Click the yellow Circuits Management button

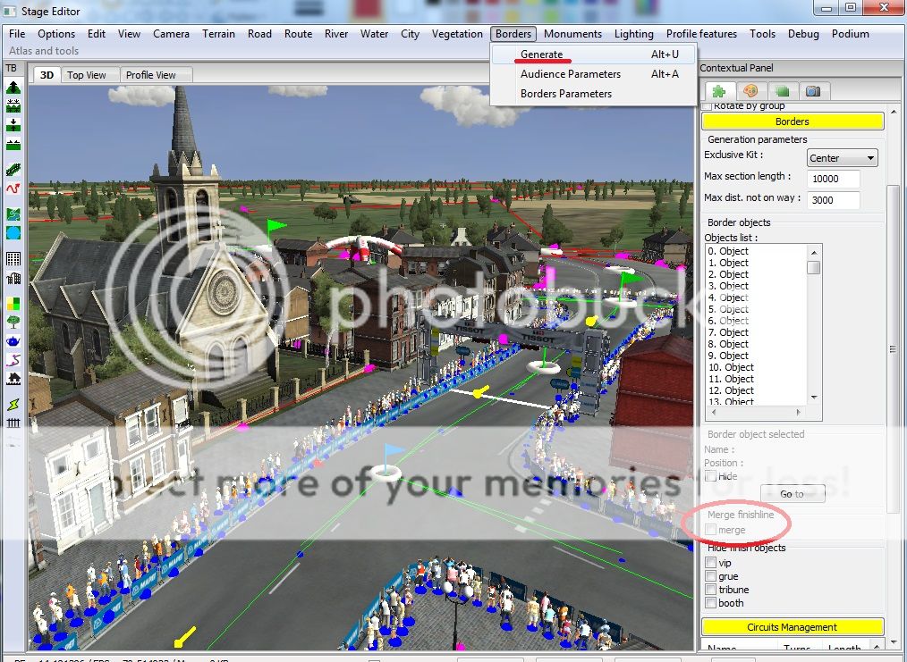tap(792, 627)
